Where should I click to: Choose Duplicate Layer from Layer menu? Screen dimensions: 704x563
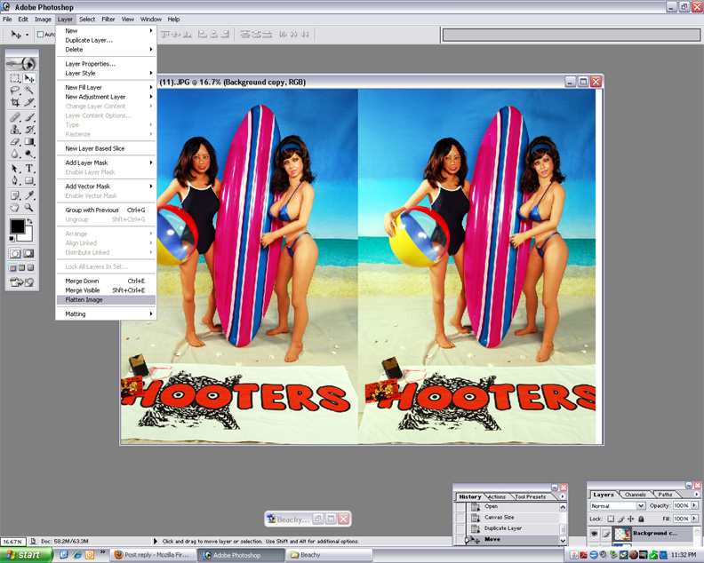point(106,40)
